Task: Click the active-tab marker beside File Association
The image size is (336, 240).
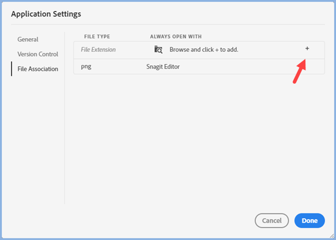Action: (12, 69)
